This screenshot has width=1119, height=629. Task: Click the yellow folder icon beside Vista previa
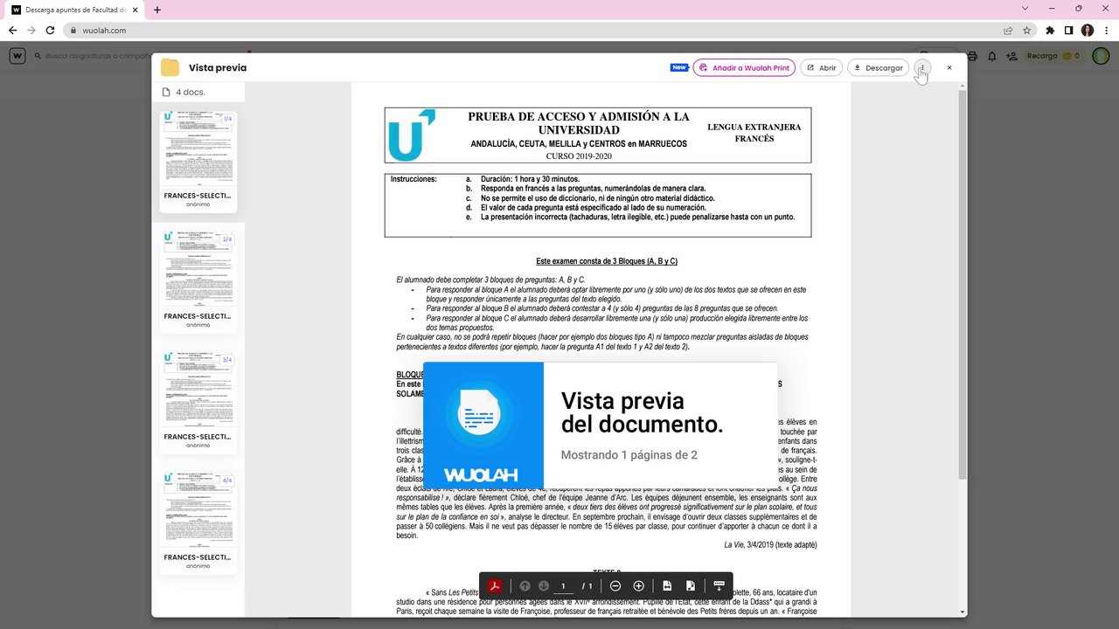pyautogui.click(x=170, y=68)
